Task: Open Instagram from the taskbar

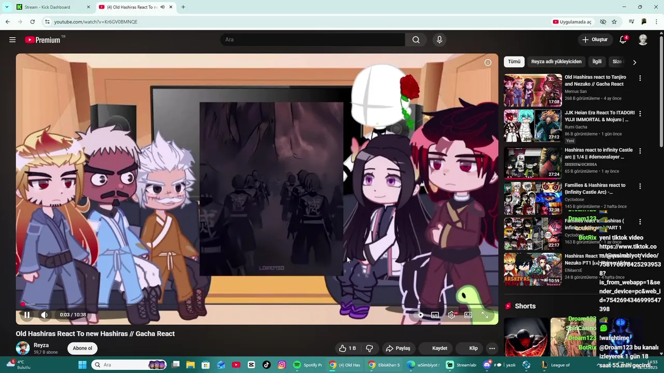Action: coord(282,365)
